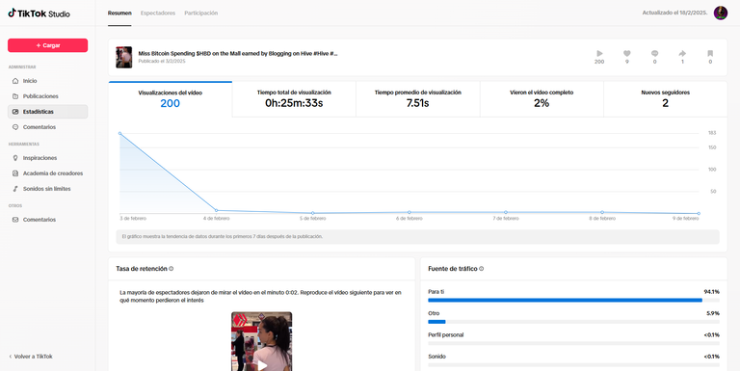Open Sonidos sin límites
Image resolution: width=740 pixels, height=371 pixels.
pyautogui.click(x=47, y=188)
